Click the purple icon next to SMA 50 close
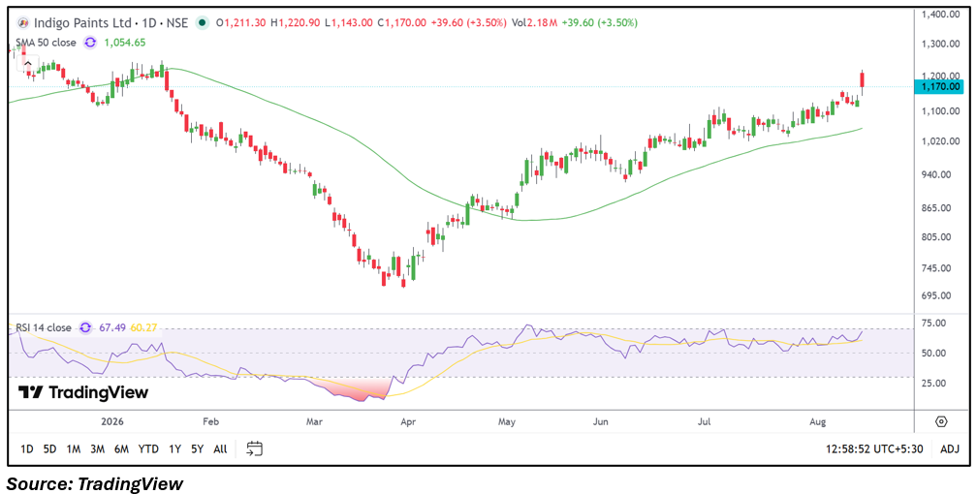Viewport: 977px width, 494px height. 90,43
